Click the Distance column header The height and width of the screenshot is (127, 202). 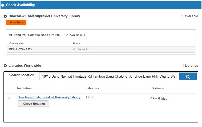click(x=158, y=88)
